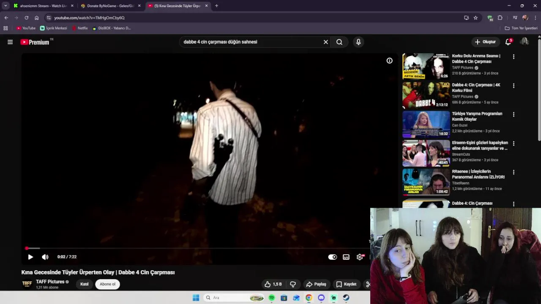541x304 pixels.
Task: Click the Kaydet save button
Action: 347,284
